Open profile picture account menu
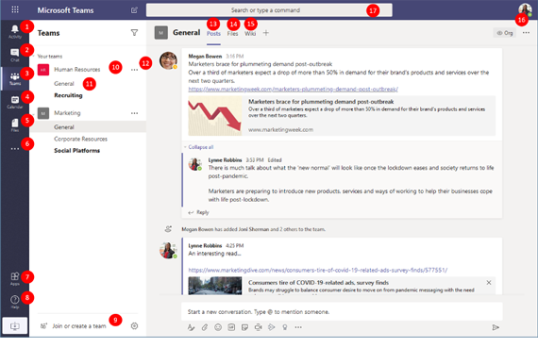Screen dimensions: 538x348 coord(525,10)
